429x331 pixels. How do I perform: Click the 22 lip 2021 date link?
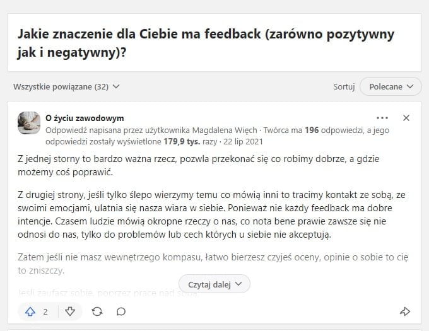[242, 142]
